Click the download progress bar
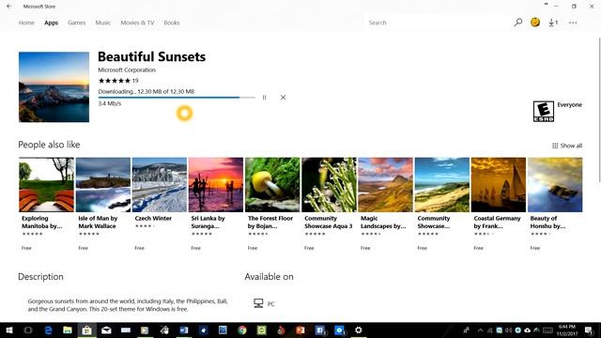Screen dimensions: 601x338 pyautogui.click(x=177, y=98)
